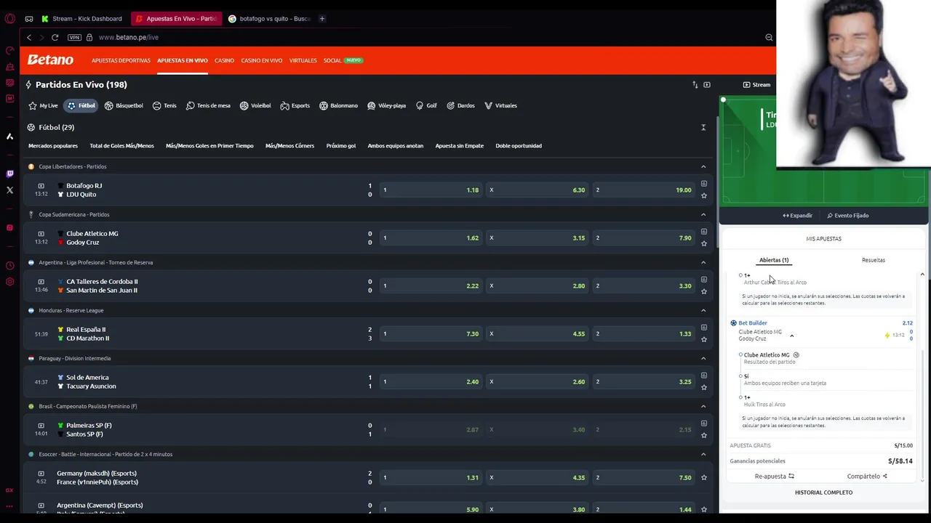The height and width of the screenshot is (523, 931).
Task: Favorite the Palmeiras SP (F) match
Action: [703, 435]
